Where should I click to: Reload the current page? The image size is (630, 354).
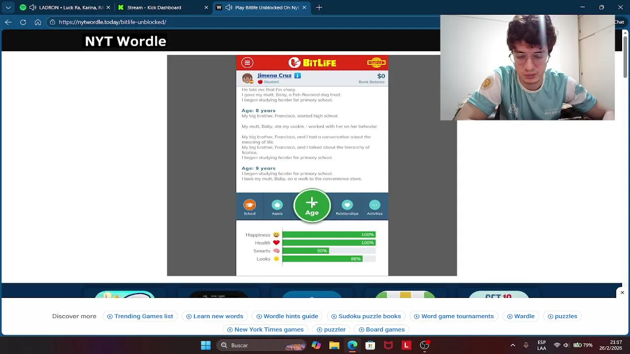tap(23, 22)
